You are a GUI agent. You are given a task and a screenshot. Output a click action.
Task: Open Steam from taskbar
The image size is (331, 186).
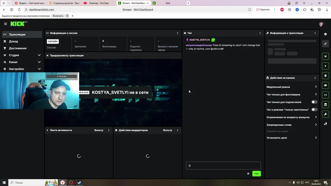(79, 183)
